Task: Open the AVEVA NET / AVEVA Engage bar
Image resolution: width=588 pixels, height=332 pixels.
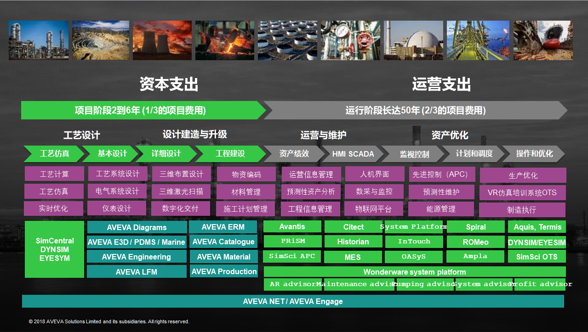Action: 293,302
